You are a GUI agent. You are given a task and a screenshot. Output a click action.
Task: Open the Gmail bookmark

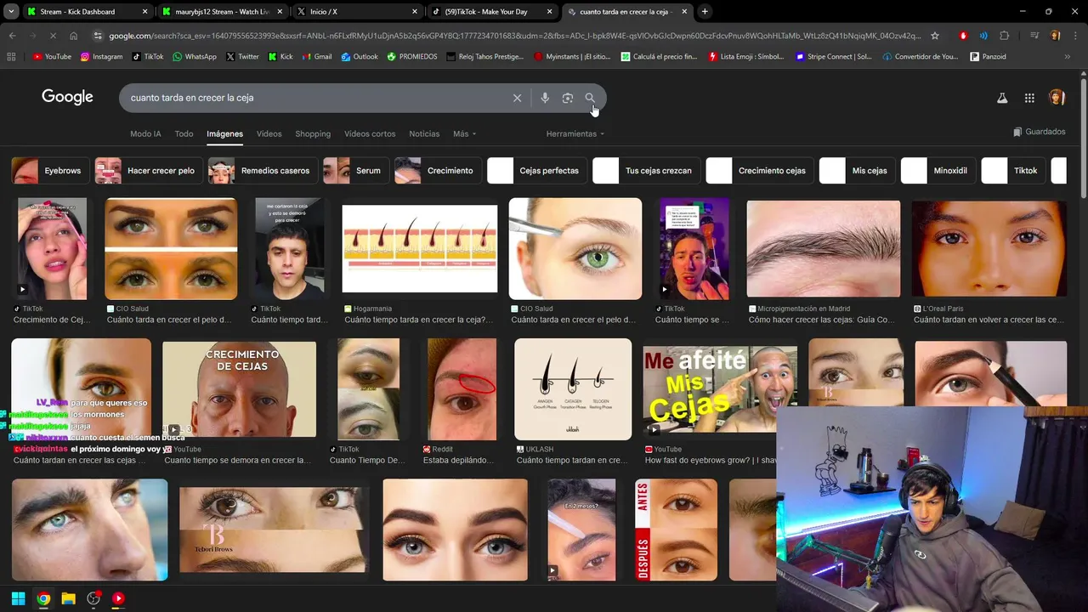(x=316, y=57)
